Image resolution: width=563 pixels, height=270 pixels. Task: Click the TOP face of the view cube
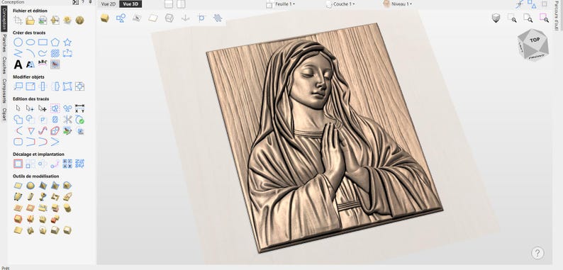coord(535,40)
